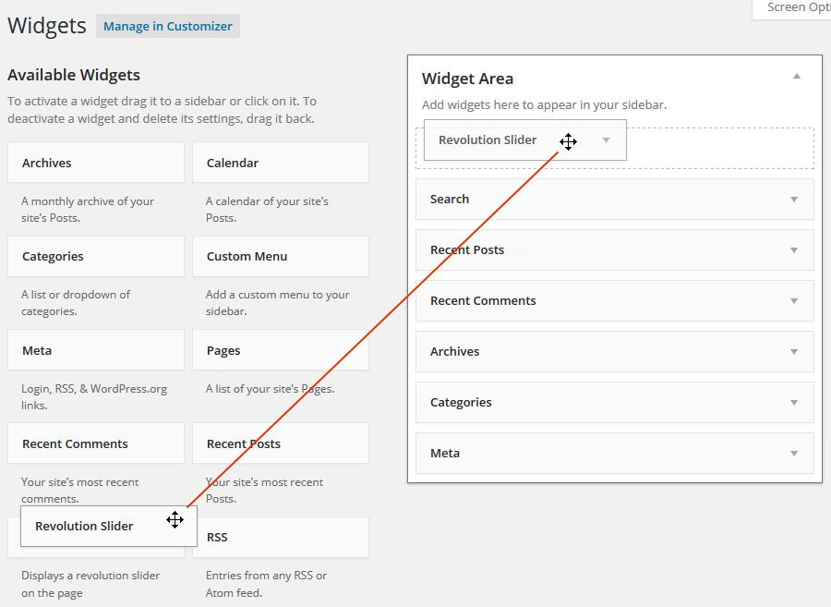Click the Widget Area heading
Image resolution: width=831 pixels, height=607 pixels.
[x=467, y=79]
